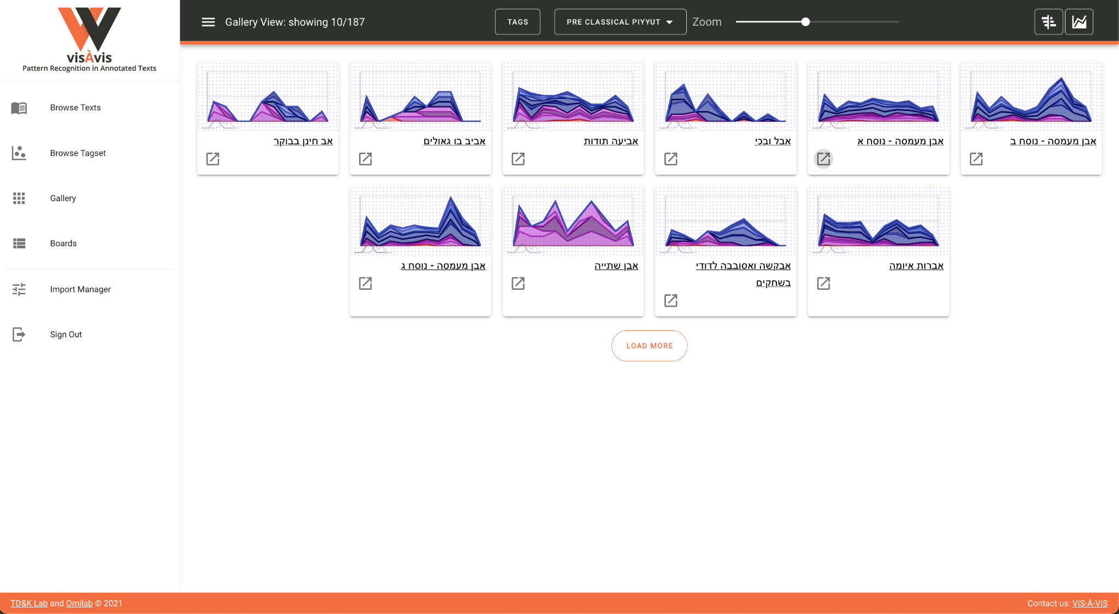
Task: Open the אבל ובכי title link
Action: tap(773, 141)
